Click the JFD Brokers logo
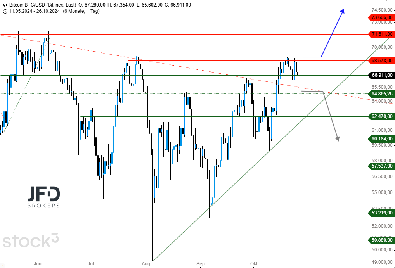The height and width of the screenshot is (268, 395). [x=43, y=197]
